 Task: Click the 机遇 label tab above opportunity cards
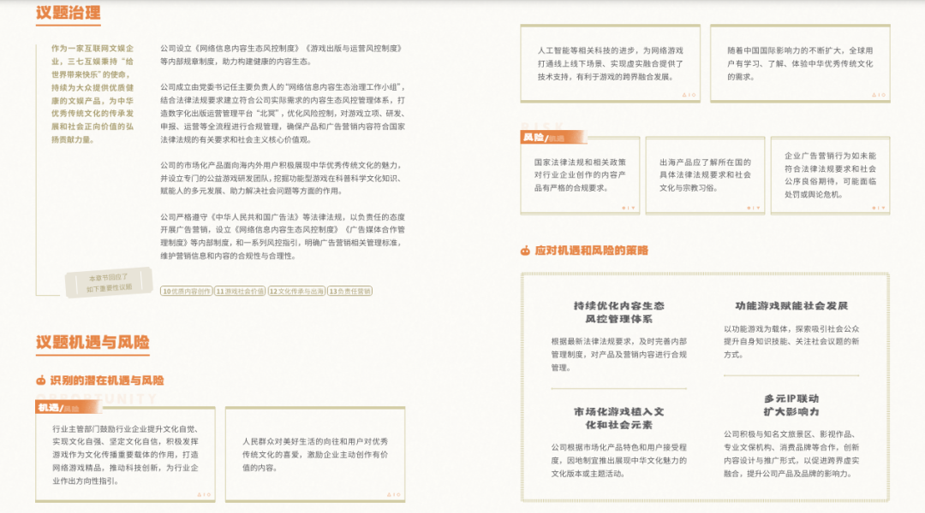69,407
